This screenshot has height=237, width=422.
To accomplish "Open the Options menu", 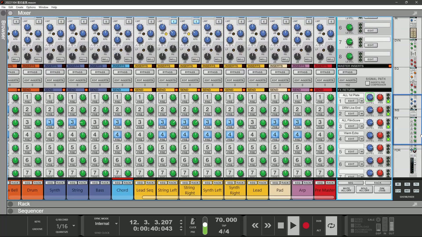I will (31, 7).
